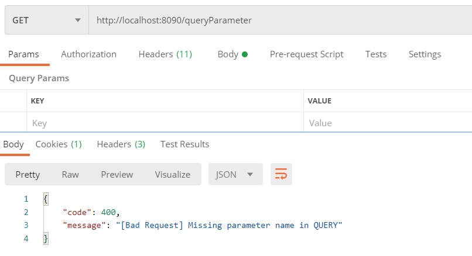Click the 400 value in response
This screenshot has height=256, width=472.
point(108,212)
